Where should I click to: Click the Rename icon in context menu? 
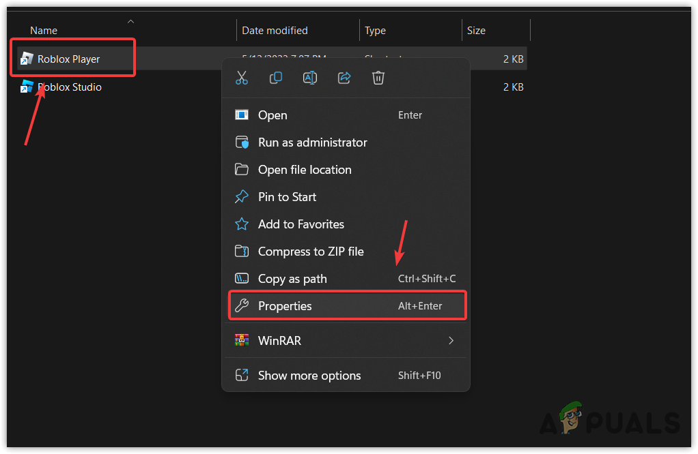coord(310,78)
